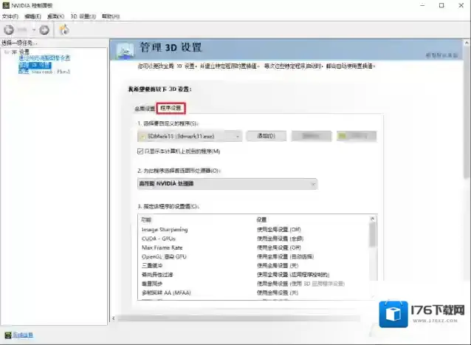Open the 高性能 NVIDIA 处理器 dropdown
Image resolution: width=471 pixels, height=345 pixels.
coord(227,184)
